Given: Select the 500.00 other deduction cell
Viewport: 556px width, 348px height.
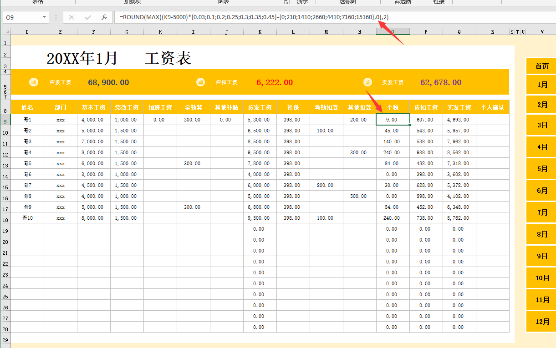Looking at the screenshot, I should (x=360, y=196).
